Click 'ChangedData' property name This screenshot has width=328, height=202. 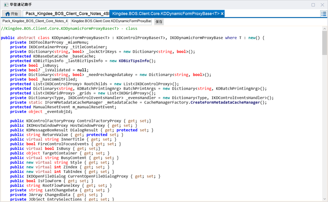[57, 195]
